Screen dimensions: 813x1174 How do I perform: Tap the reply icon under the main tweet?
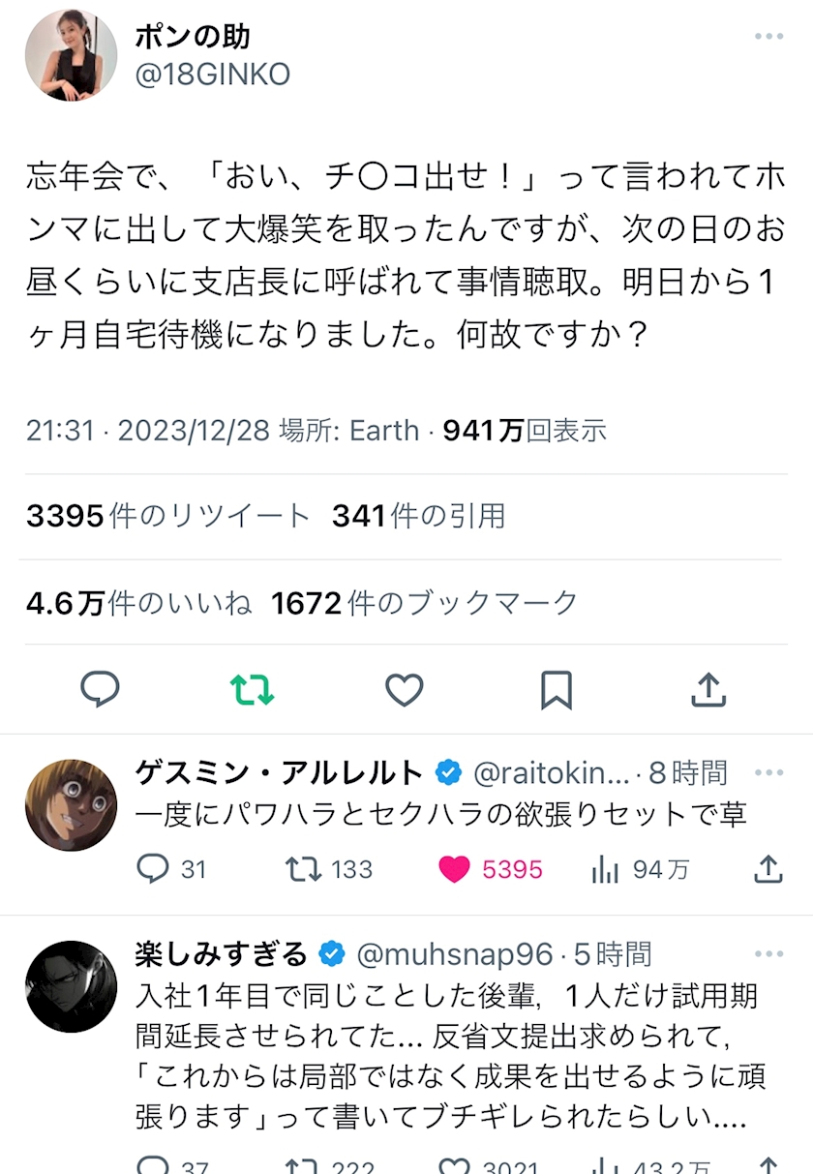pyautogui.click(x=100, y=689)
